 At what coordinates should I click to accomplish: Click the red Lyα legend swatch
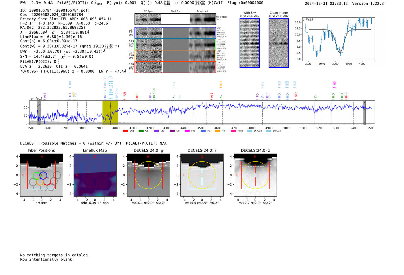click(x=125, y=131)
